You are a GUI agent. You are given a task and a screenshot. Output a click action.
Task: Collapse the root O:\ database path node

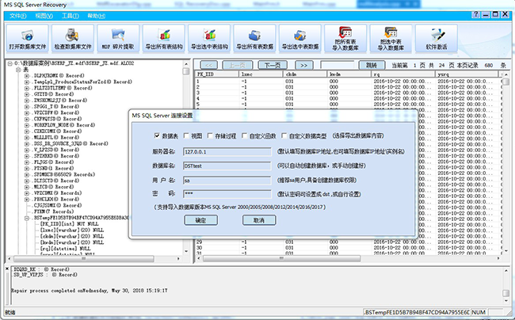coord(10,63)
